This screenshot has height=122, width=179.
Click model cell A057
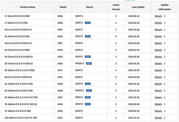pyautogui.click(x=60, y=118)
